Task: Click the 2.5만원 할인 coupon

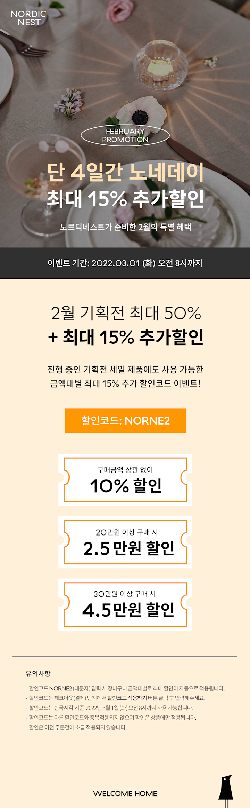Action: (x=125, y=542)
